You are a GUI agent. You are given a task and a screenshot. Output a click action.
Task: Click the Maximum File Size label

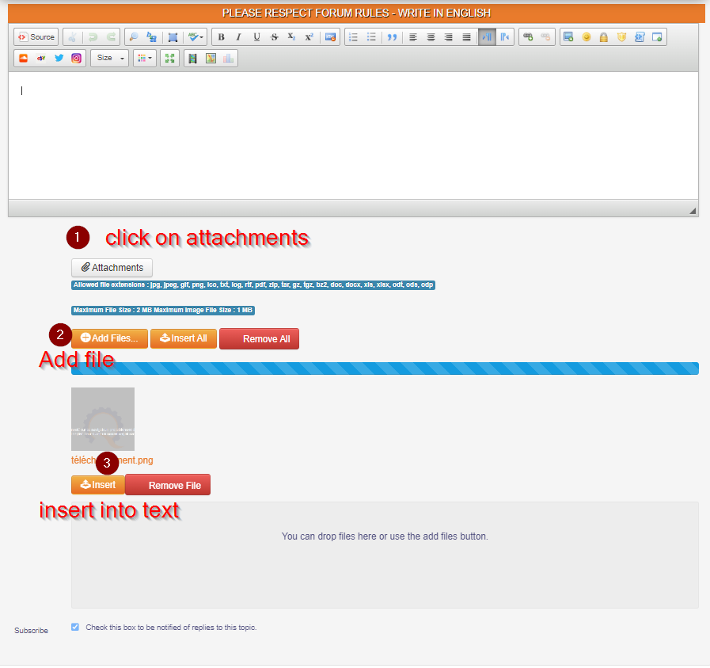click(x=163, y=311)
